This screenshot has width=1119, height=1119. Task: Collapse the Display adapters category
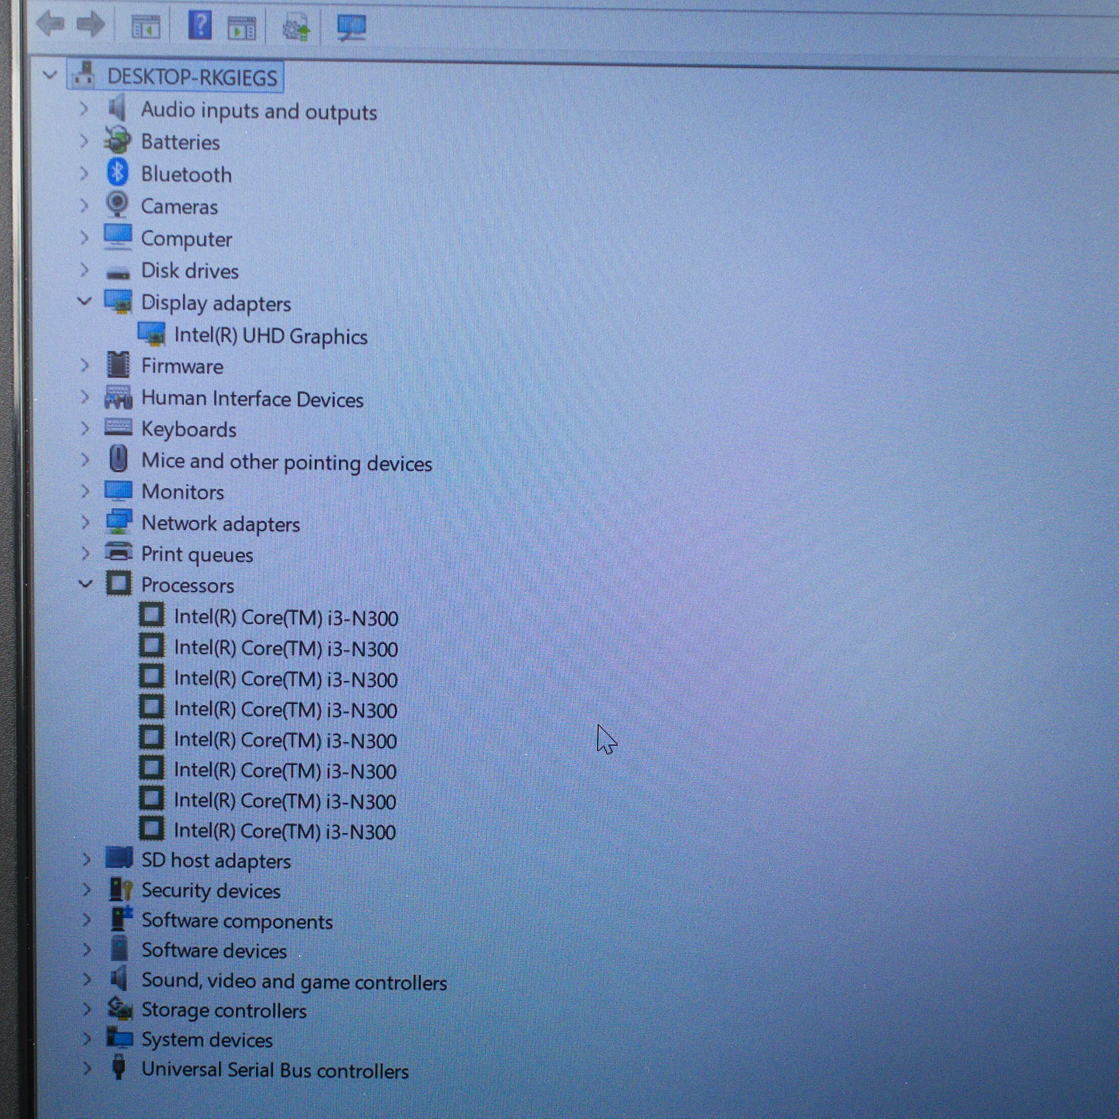84,301
